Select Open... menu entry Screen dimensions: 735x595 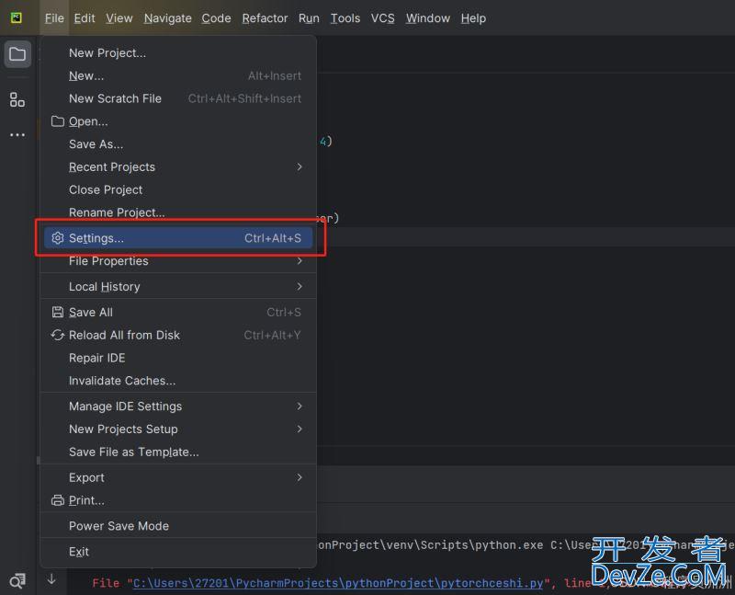tap(178, 121)
